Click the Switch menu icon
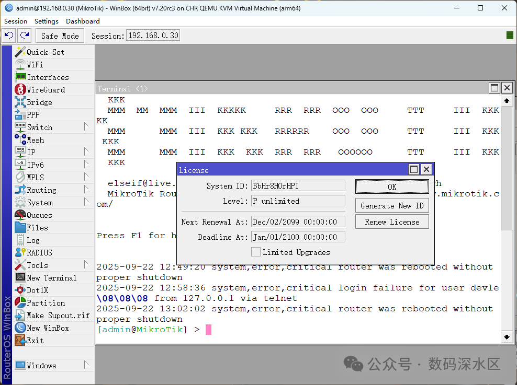 (20, 127)
